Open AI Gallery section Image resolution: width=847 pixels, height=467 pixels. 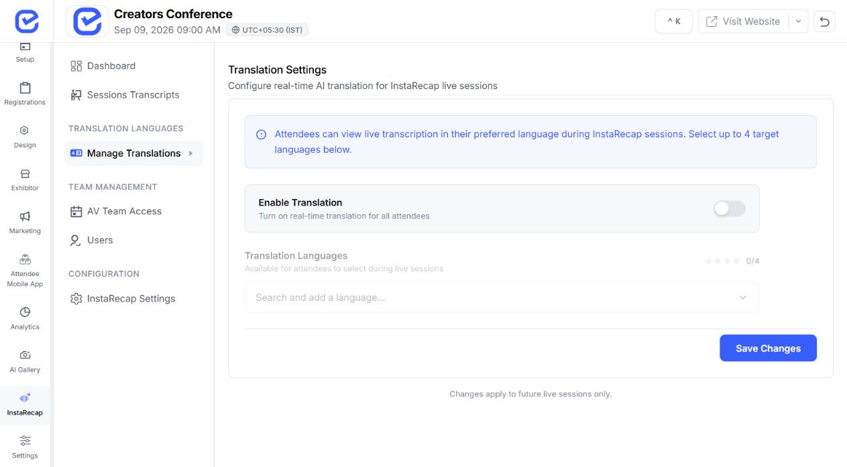[25, 362]
